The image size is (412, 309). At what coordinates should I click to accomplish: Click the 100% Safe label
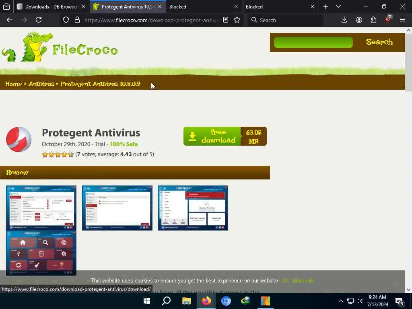124,144
